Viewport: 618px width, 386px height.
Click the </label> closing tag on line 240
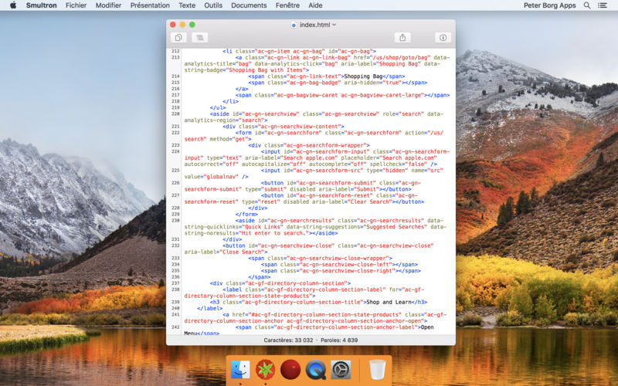(x=209, y=308)
